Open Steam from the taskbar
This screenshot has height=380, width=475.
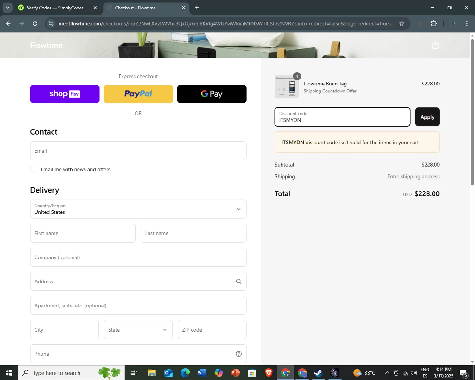point(318,373)
